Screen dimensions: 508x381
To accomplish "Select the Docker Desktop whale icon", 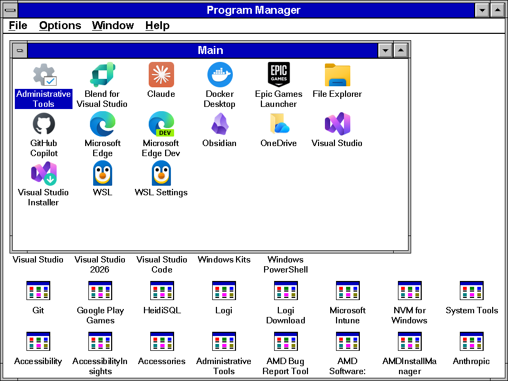I will [220, 75].
